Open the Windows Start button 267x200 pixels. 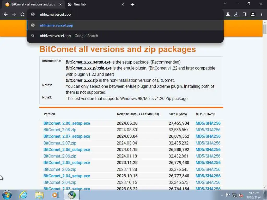(x=7, y=195)
